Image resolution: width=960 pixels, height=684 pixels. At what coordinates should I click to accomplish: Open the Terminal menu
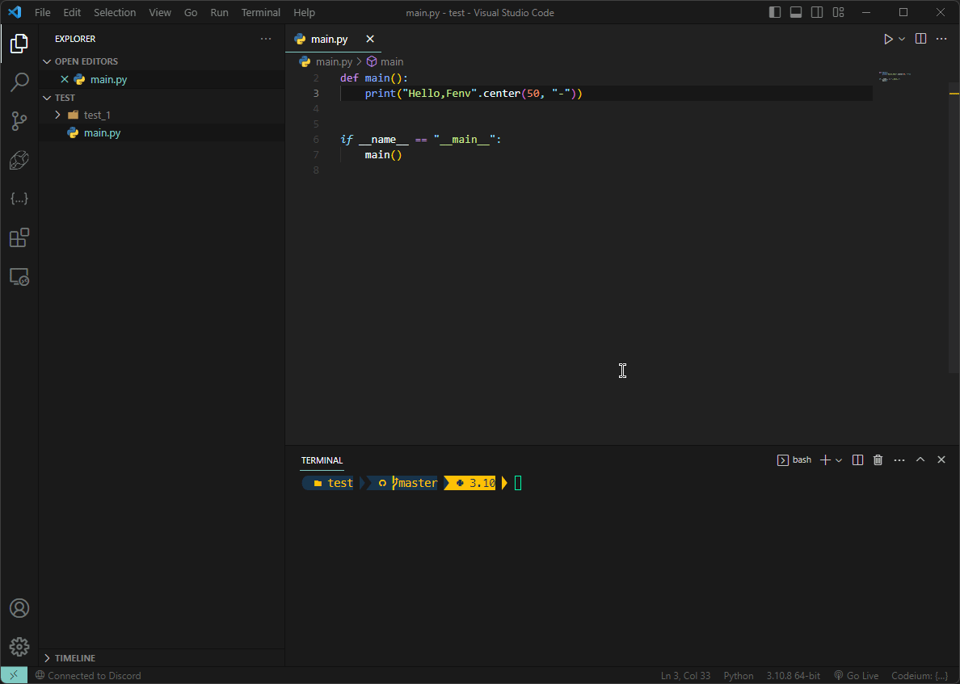260,12
